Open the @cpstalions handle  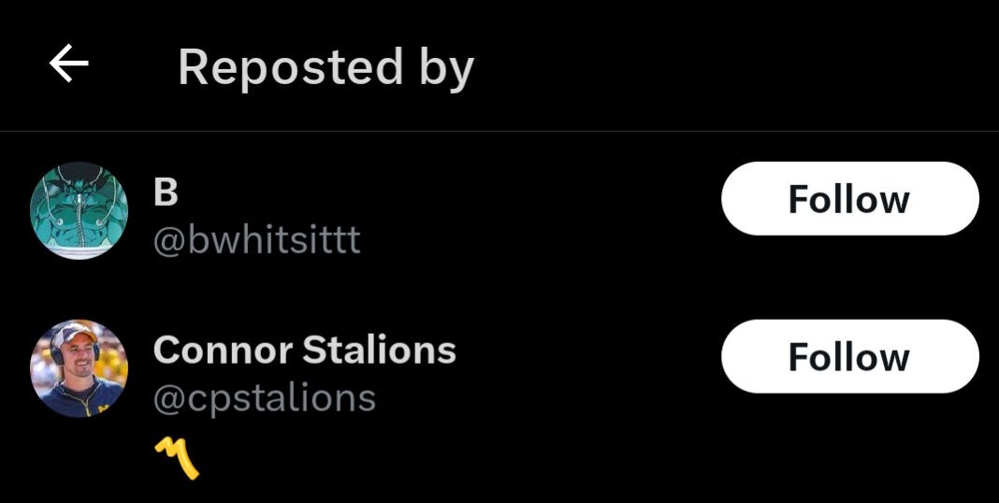(264, 398)
